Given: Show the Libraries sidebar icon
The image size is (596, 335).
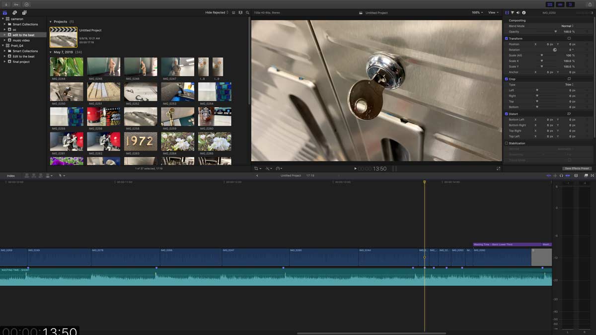Looking at the screenshot, I should pyautogui.click(x=5, y=12).
